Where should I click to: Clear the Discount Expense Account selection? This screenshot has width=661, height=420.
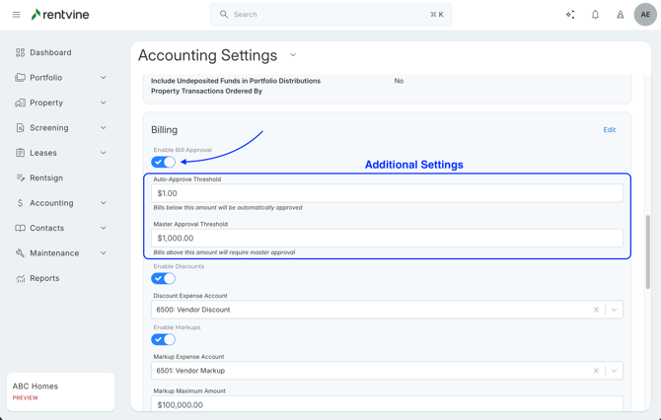point(596,310)
